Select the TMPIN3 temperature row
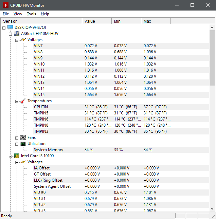The height and width of the screenshot is (219, 216). point(121,131)
